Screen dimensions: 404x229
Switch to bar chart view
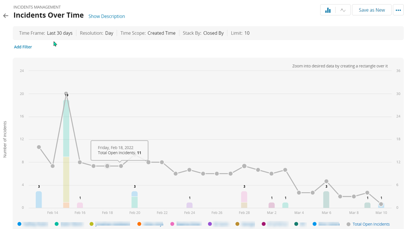(x=328, y=10)
